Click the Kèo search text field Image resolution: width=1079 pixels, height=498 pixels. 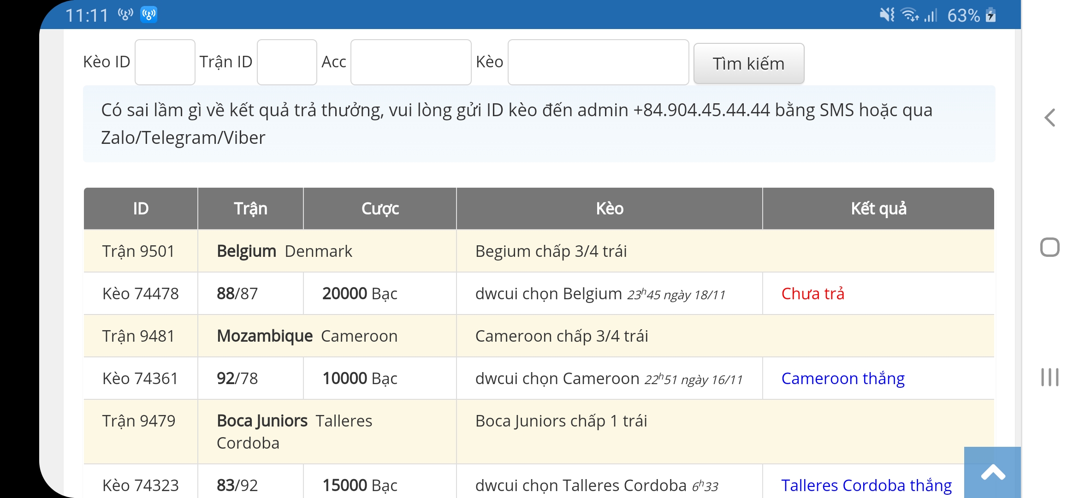(598, 62)
